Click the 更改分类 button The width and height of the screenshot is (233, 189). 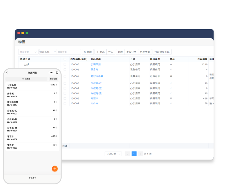tap(131, 52)
